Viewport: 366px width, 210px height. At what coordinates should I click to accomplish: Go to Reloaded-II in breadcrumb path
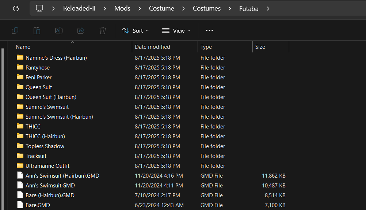coord(79,8)
